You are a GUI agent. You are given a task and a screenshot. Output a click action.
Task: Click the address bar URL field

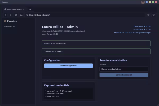click(85, 15)
